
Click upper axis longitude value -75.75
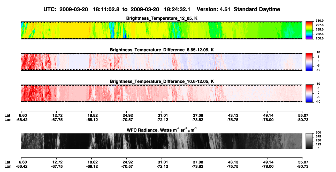click(232, 120)
